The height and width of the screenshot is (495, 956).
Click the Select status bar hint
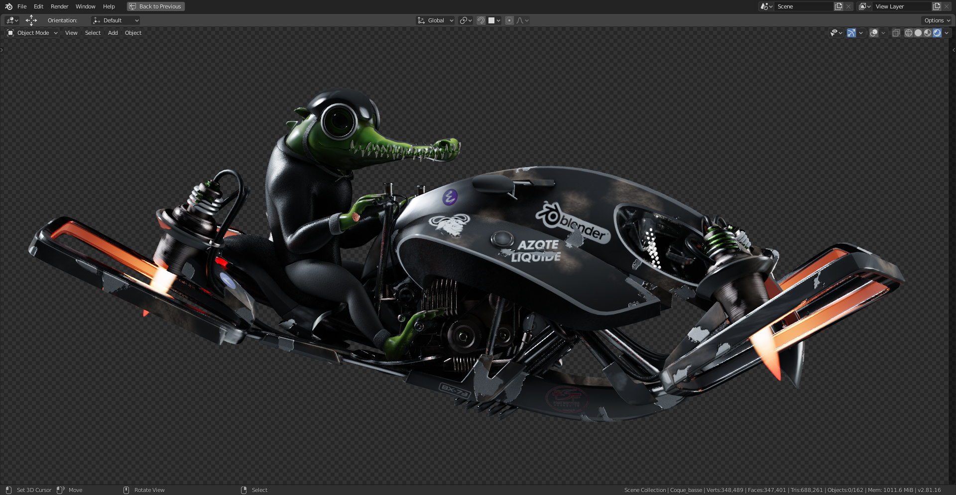(259, 490)
